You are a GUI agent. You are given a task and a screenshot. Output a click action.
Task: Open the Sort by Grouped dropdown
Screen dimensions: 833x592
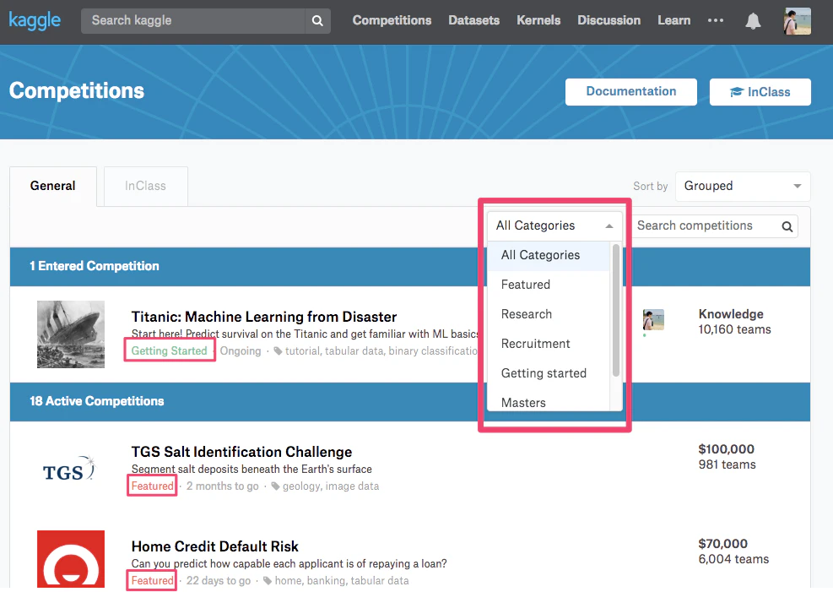(743, 186)
